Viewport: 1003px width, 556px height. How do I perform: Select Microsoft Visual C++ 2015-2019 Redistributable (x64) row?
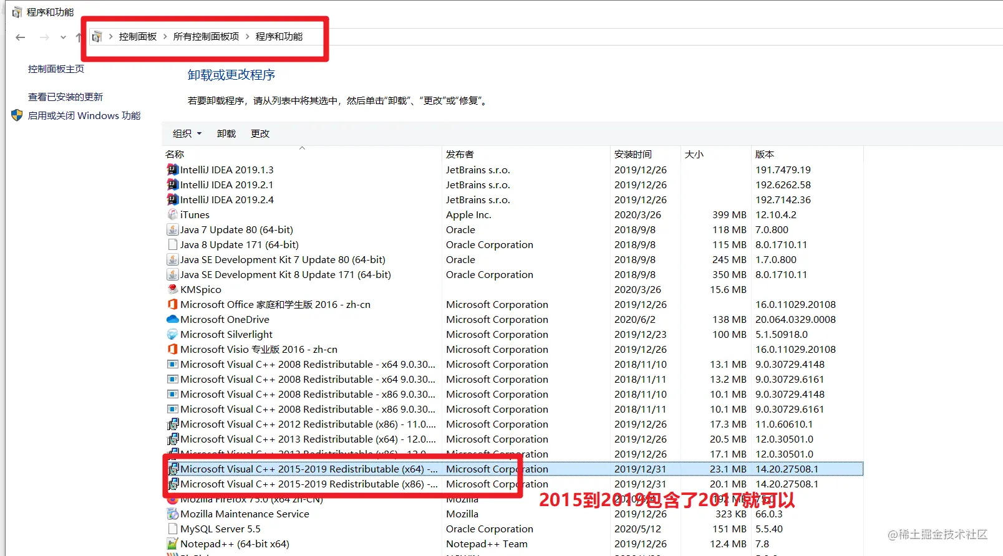513,469
